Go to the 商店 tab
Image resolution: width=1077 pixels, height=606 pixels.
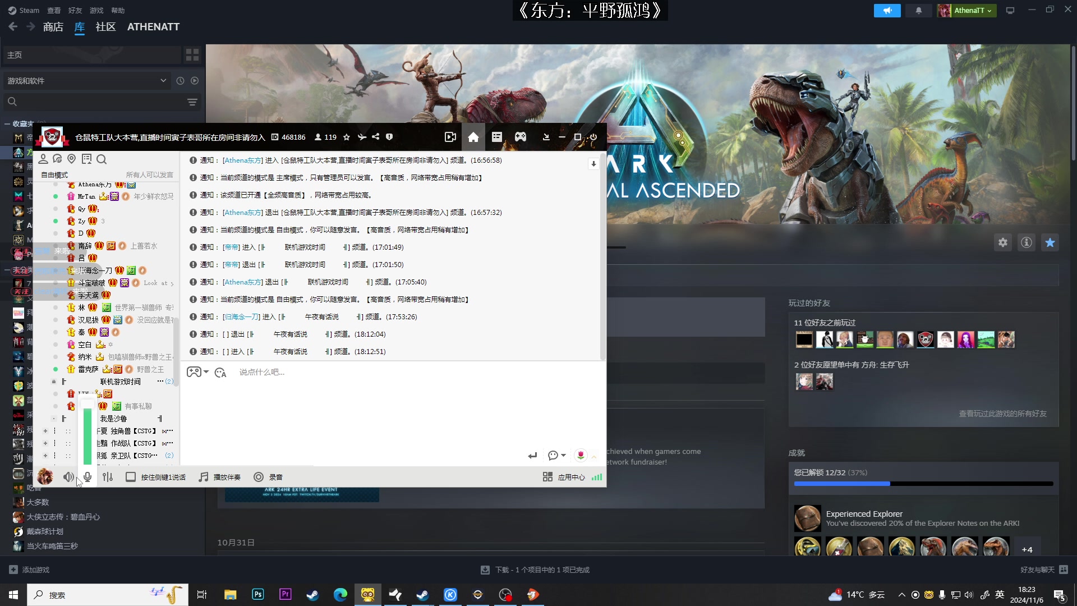(53, 27)
